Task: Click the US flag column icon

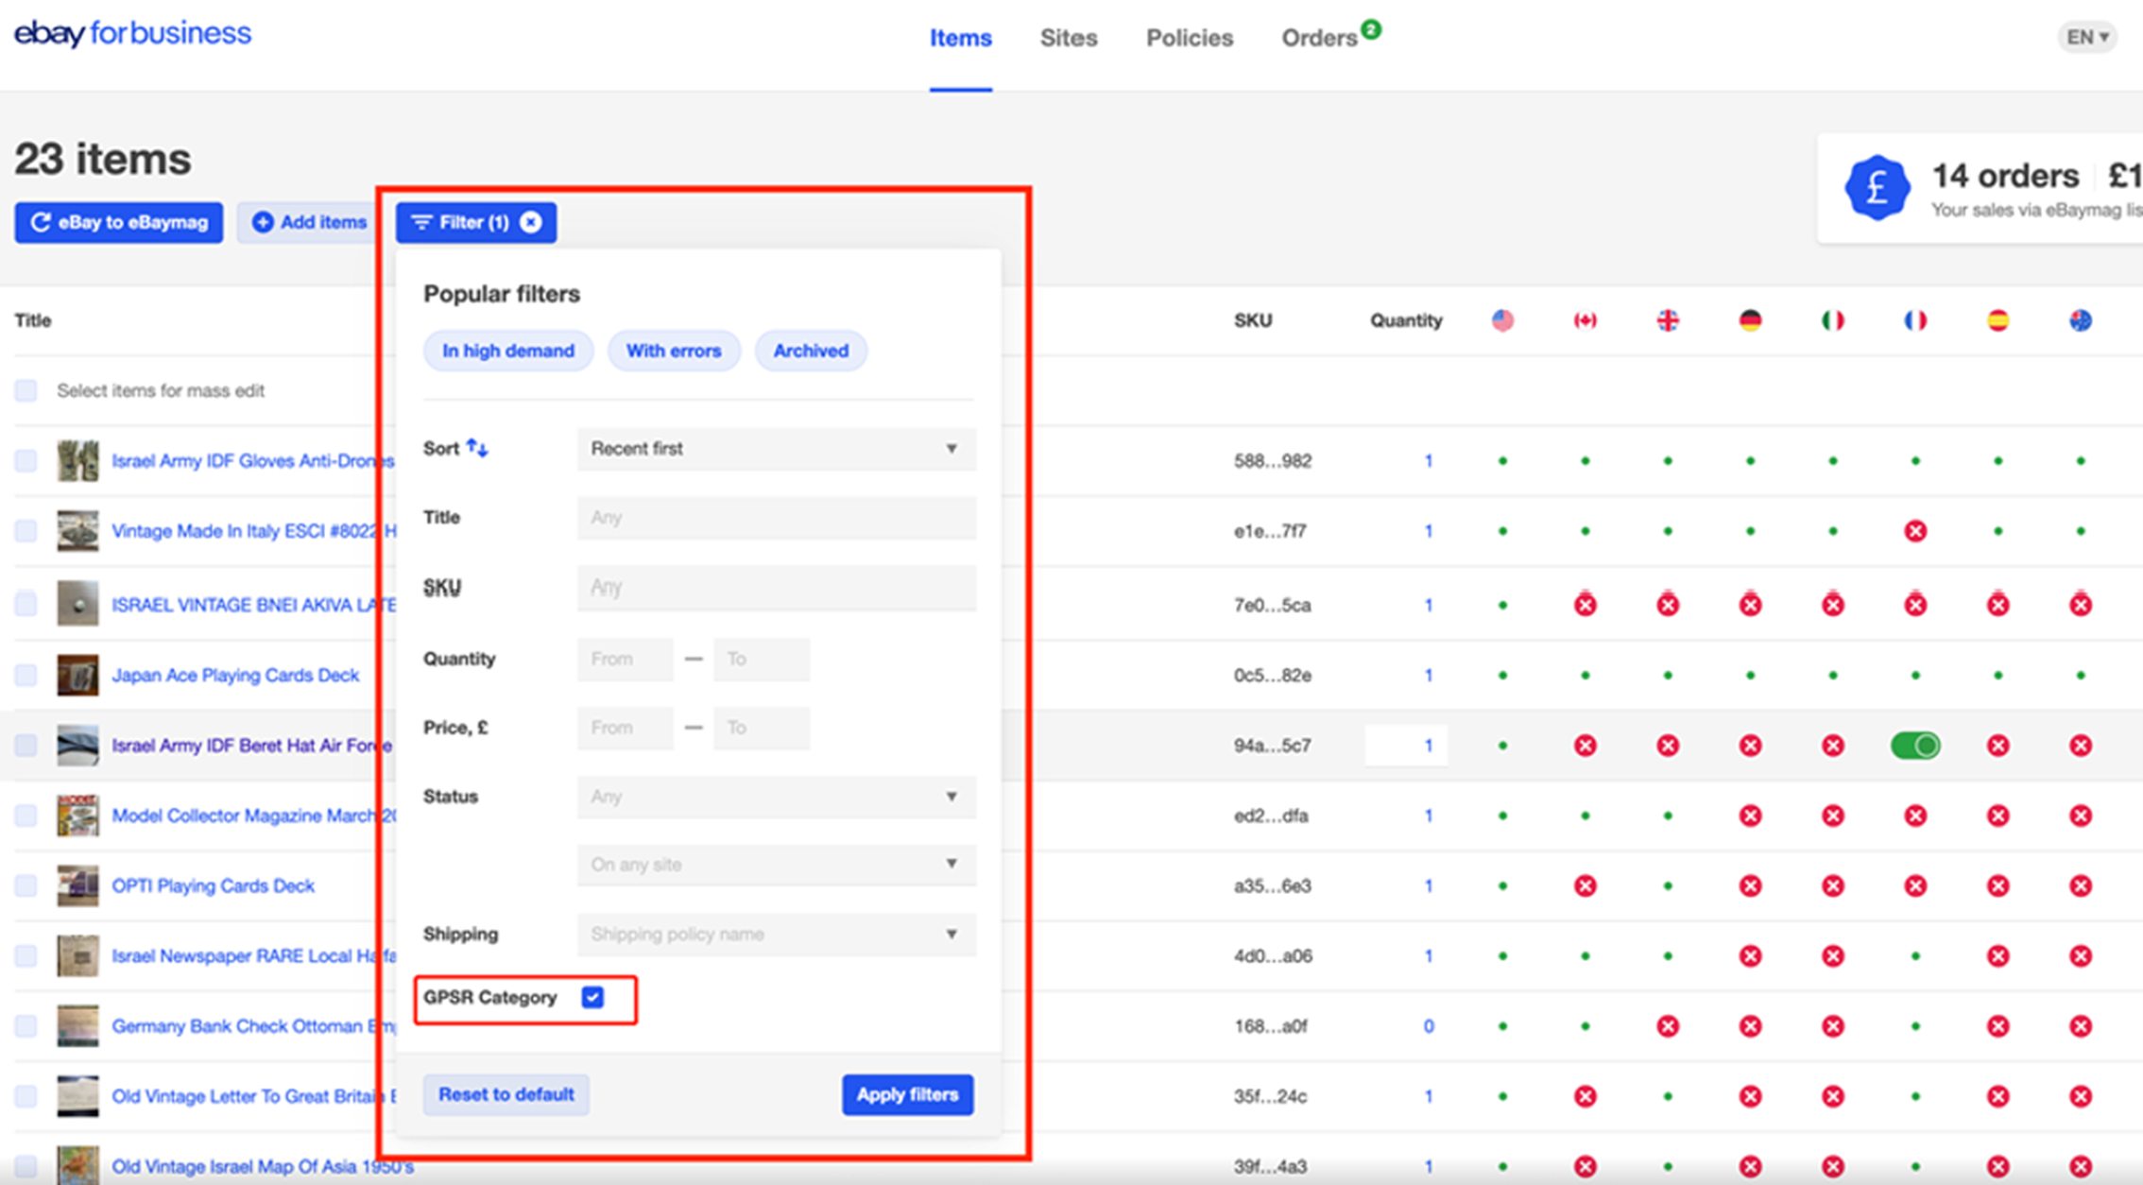Action: tap(1502, 320)
